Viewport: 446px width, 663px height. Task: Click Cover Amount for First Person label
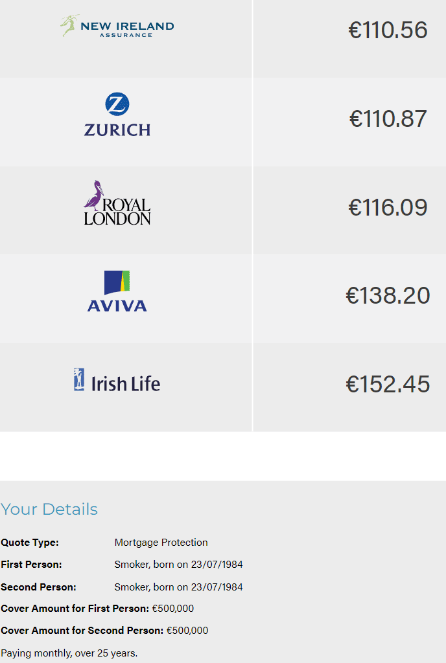75,609
